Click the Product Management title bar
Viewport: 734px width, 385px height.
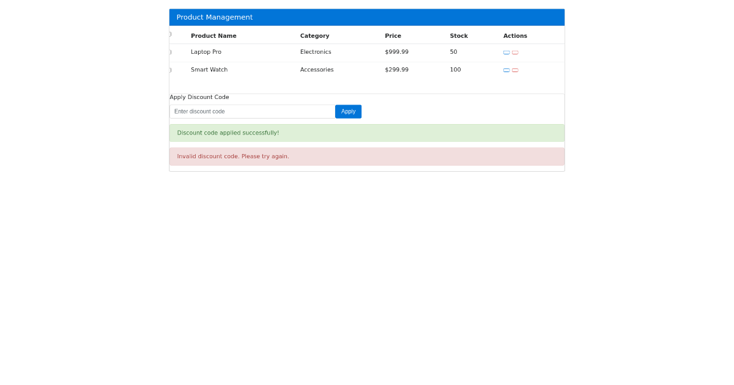[366, 17]
